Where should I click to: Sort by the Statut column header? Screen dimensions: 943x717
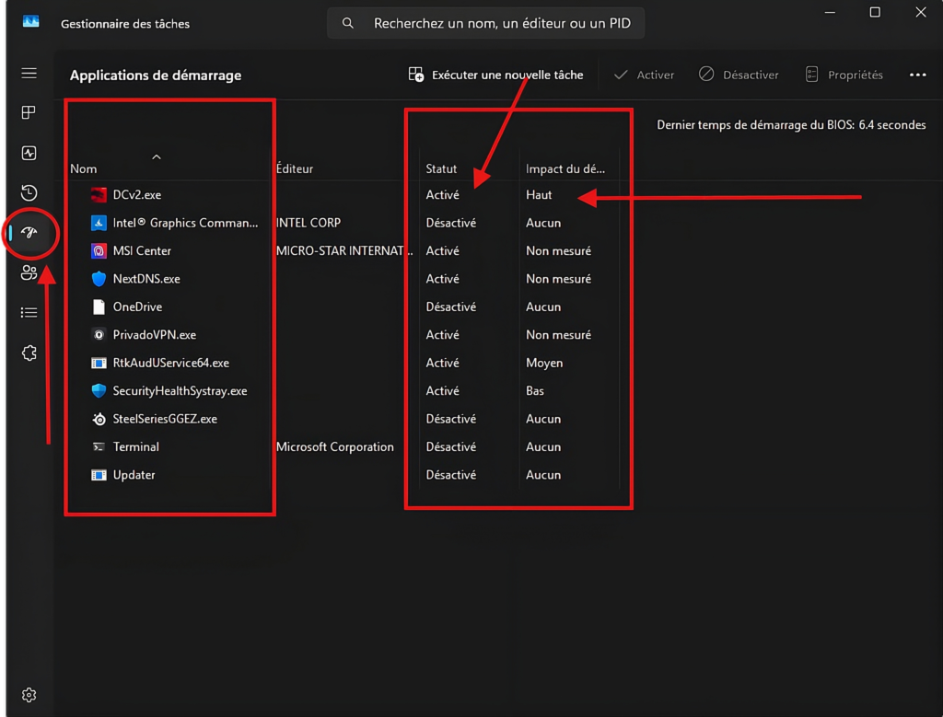441,168
